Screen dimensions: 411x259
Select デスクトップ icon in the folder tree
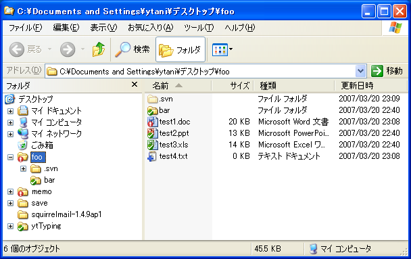coord(10,99)
